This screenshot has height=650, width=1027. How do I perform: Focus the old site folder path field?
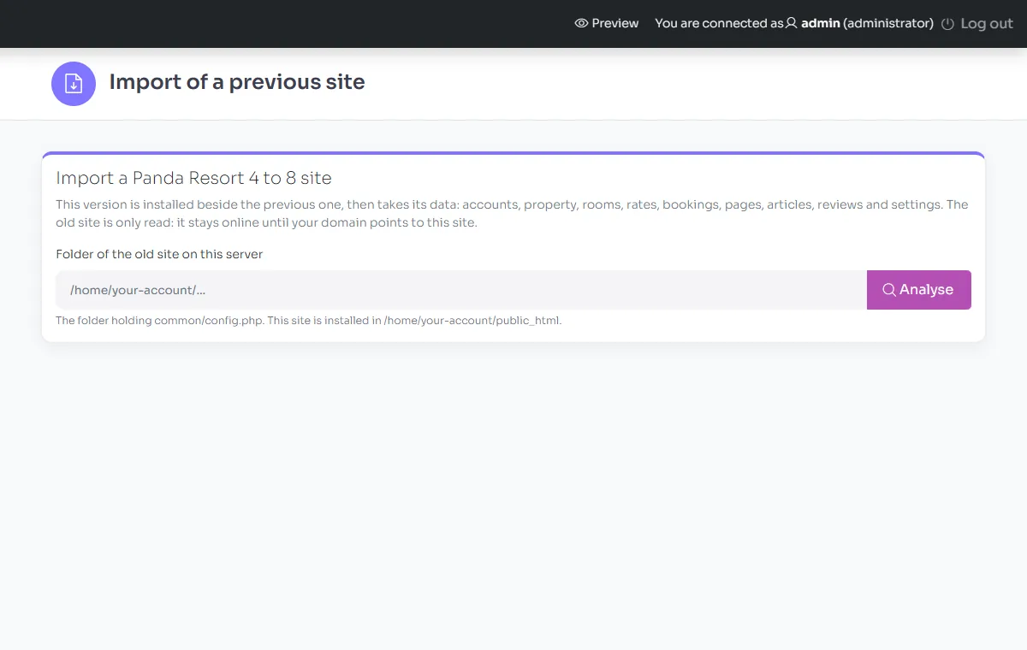[461, 290]
